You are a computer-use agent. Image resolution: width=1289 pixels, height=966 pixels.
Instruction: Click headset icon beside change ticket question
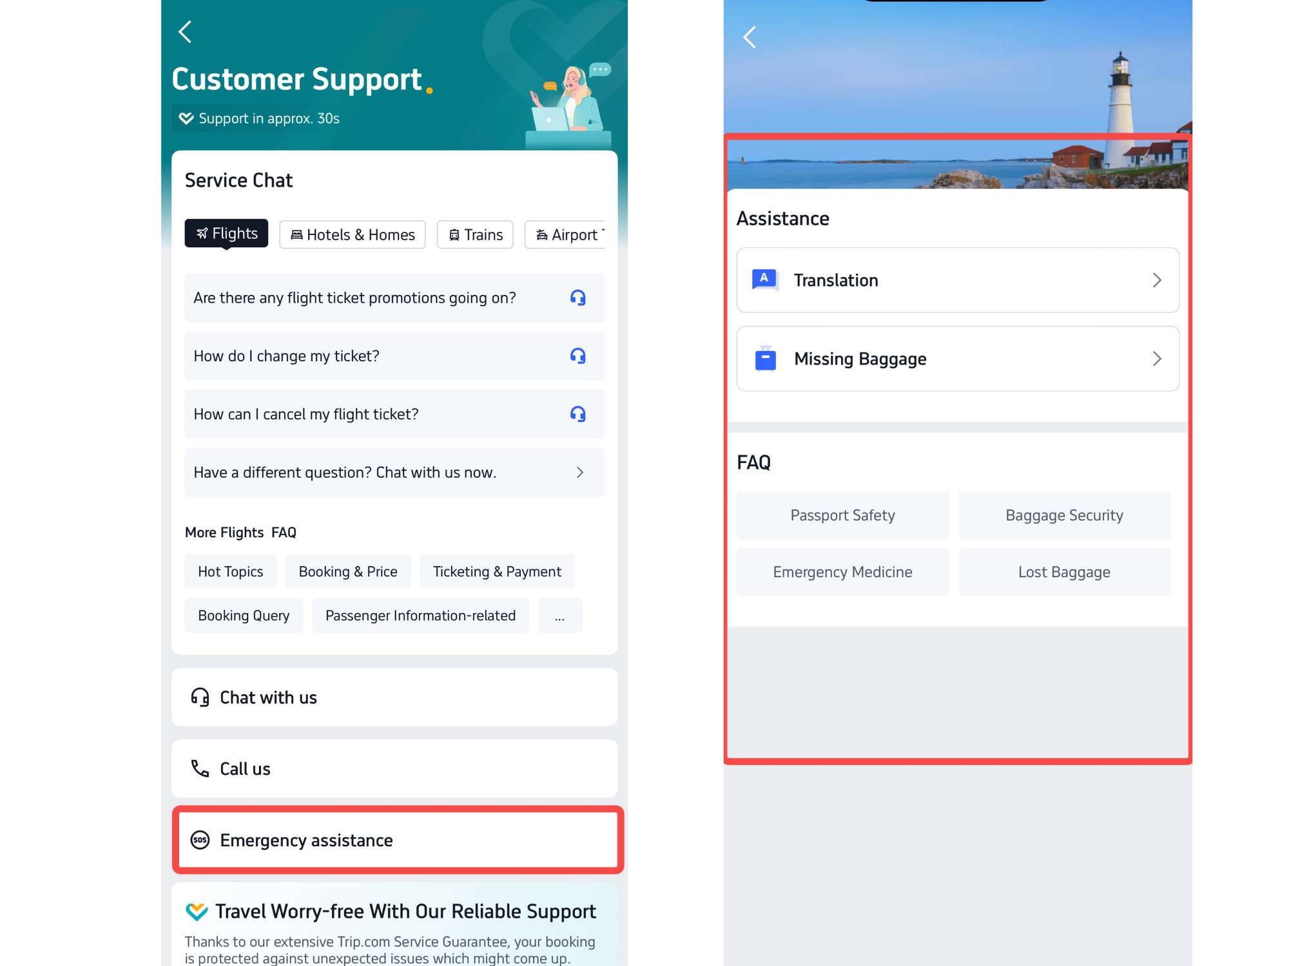(577, 355)
